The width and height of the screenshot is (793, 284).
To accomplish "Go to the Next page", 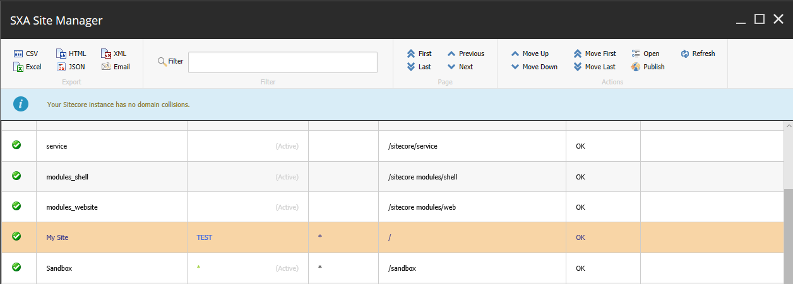I will pyautogui.click(x=460, y=67).
